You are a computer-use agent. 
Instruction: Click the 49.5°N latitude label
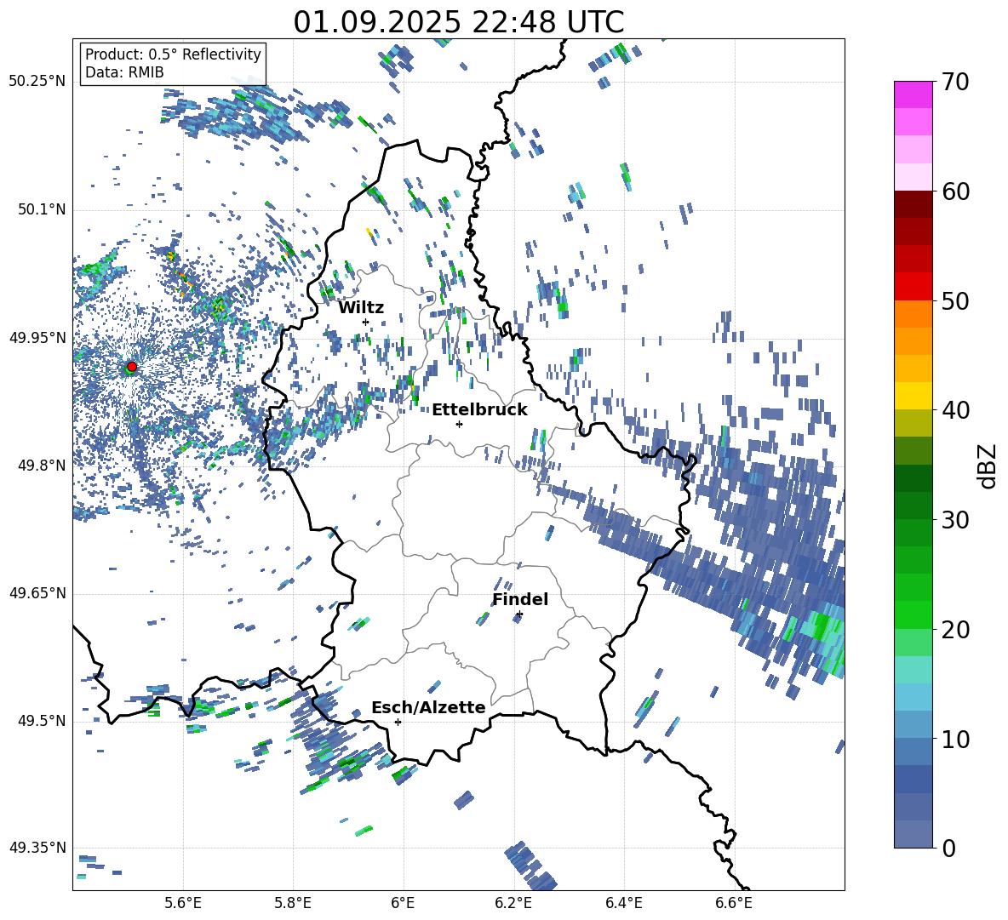click(x=41, y=721)
